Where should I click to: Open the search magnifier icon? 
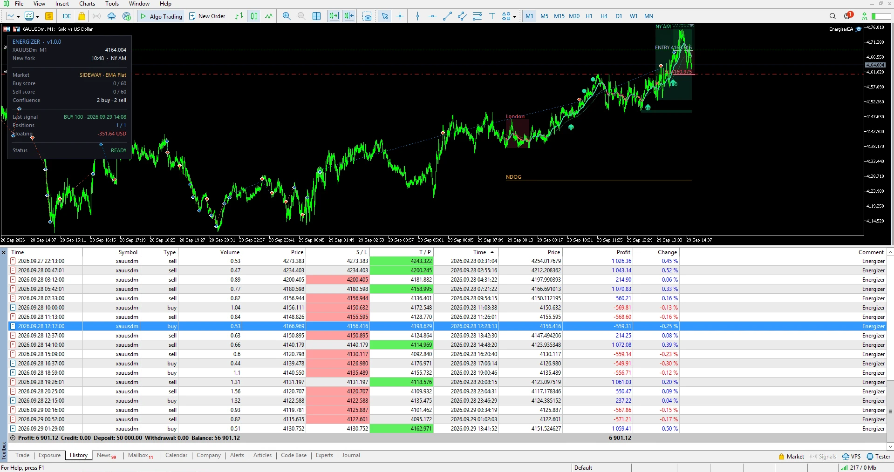[833, 16]
